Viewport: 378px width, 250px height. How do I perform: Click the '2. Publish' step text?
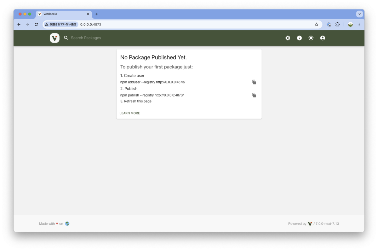click(x=129, y=89)
